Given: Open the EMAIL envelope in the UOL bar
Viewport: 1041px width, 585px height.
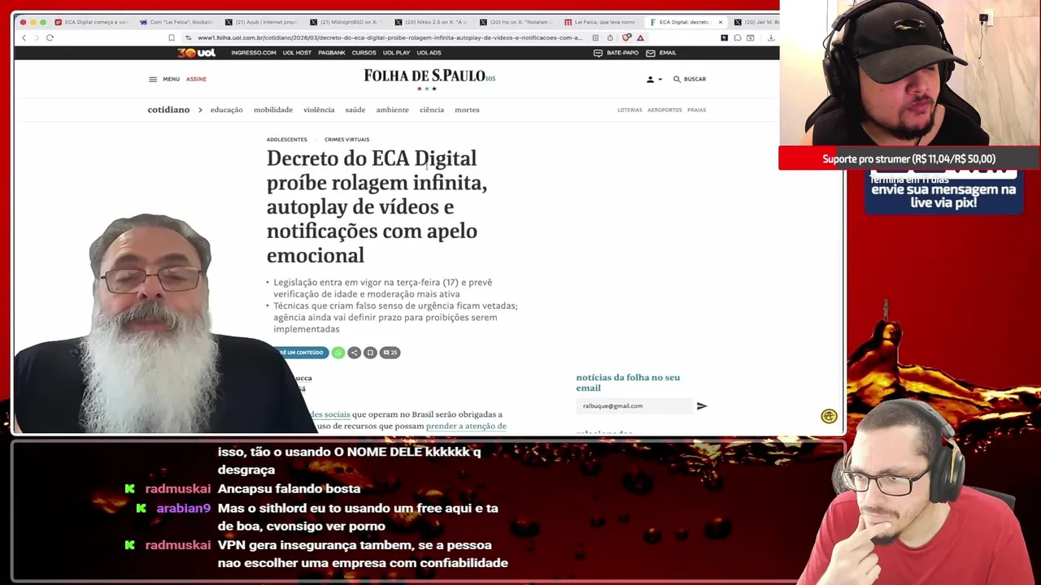Looking at the screenshot, I should [651, 53].
